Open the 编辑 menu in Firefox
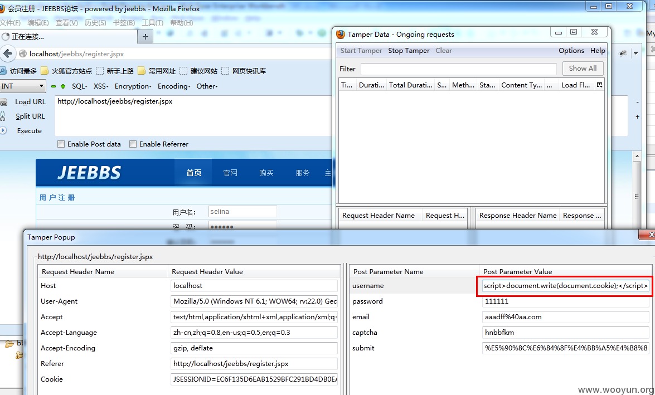Image resolution: width=655 pixels, height=395 pixels. [x=38, y=22]
